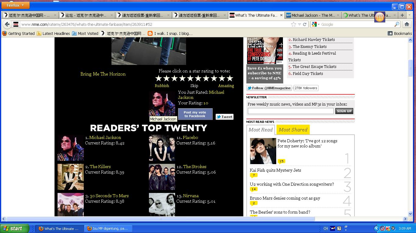Click the browser Back arrow button
The image size is (416, 233).
7,24
